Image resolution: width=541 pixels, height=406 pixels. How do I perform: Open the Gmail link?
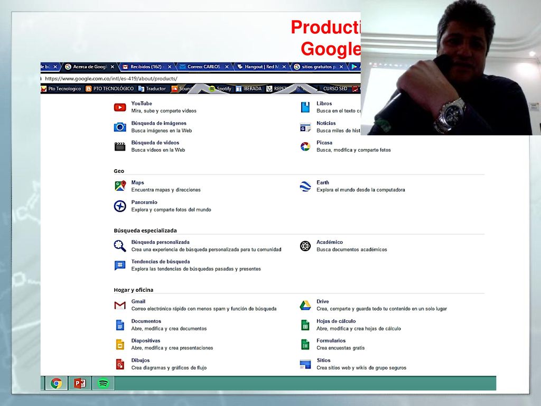pyautogui.click(x=138, y=301)
